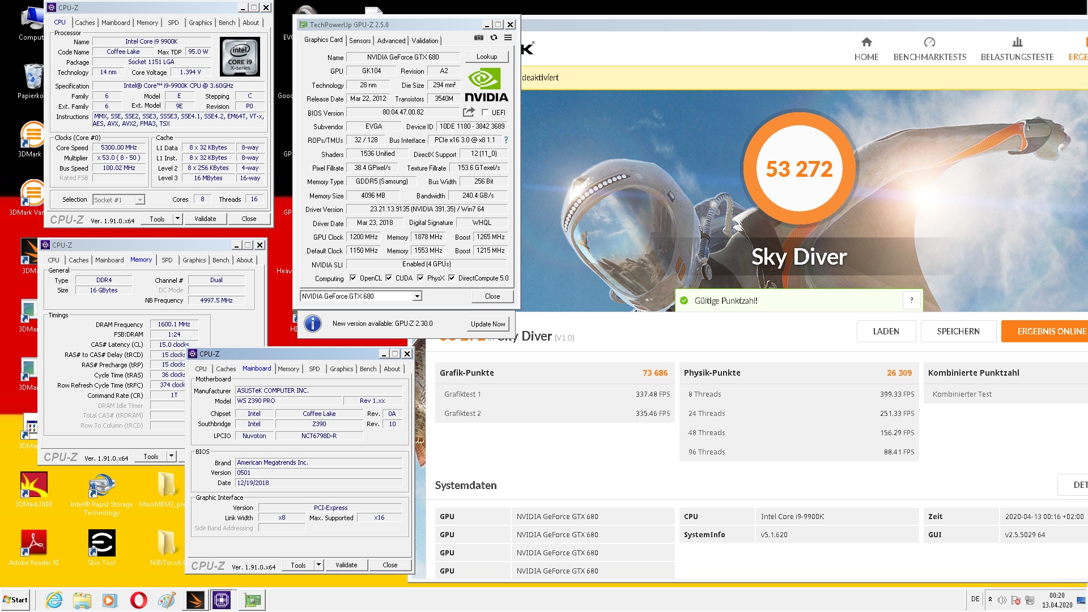Open Internet Explorer from the taskbar
The image size is (1088, 612).
(54, 600)
